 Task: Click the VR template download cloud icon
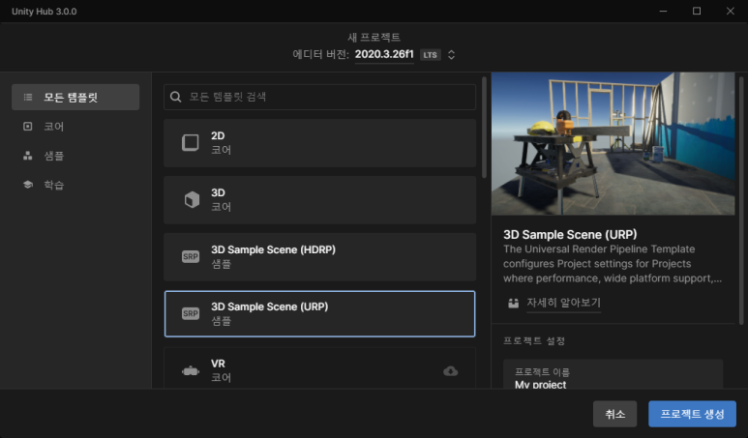tap(450, 370)
